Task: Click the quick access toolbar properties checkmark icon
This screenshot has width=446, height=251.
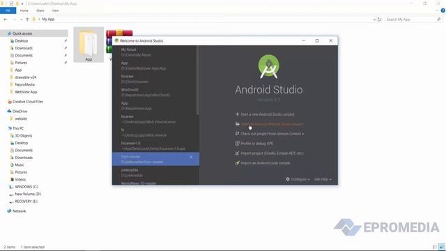Action: (x=11, y=3)
